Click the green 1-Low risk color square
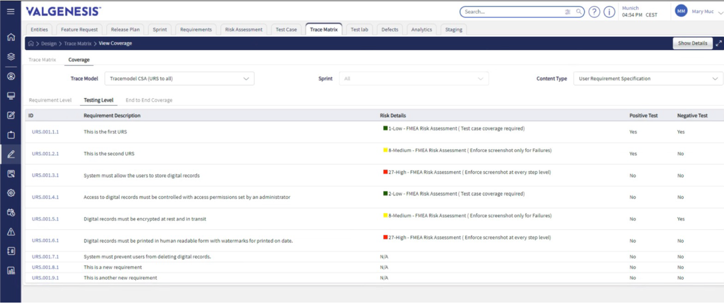Screen dimensions: 724x305 point(386,128)
